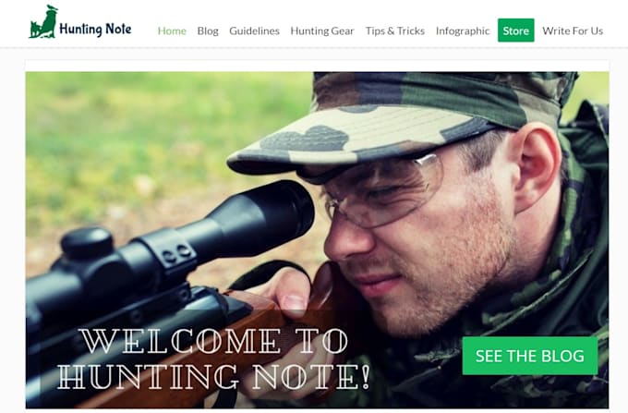This screenshot has height=413, width=628.
Task: Open the Blog menu item
Action: tap(208, 30)
